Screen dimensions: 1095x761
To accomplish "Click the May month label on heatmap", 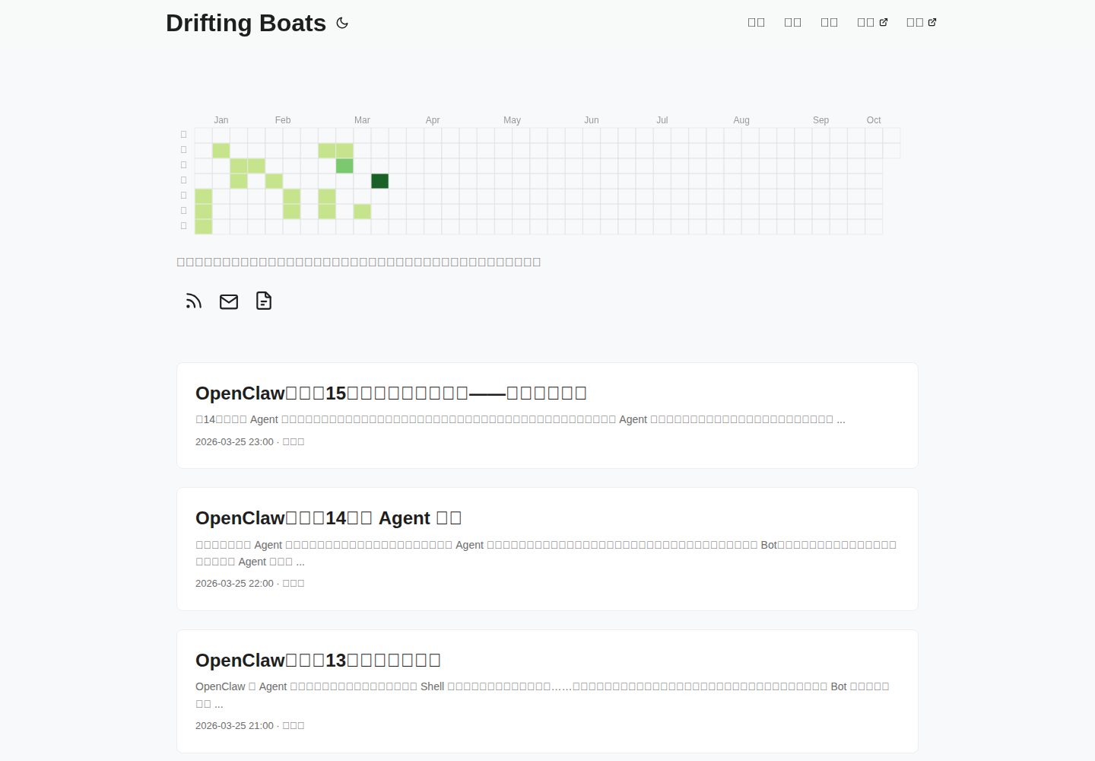I will [512, 120].
